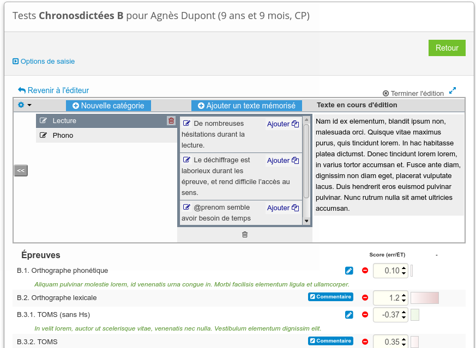Expand Options de saisie
The width and height of the screenshot is (476, 348).
tap(44, 61)
